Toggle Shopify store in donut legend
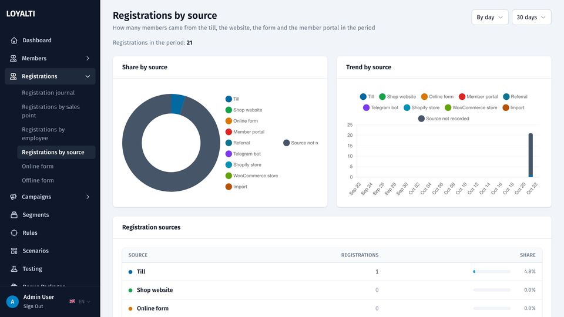 click(243, 164)
